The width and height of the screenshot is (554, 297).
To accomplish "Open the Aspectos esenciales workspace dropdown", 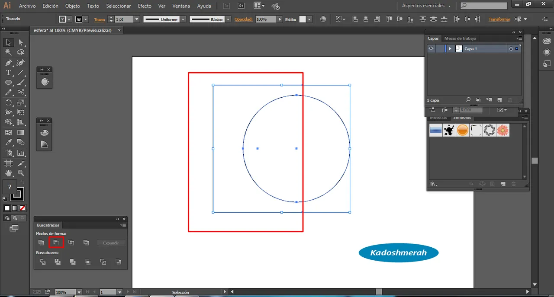I will [x=426, y=6].
